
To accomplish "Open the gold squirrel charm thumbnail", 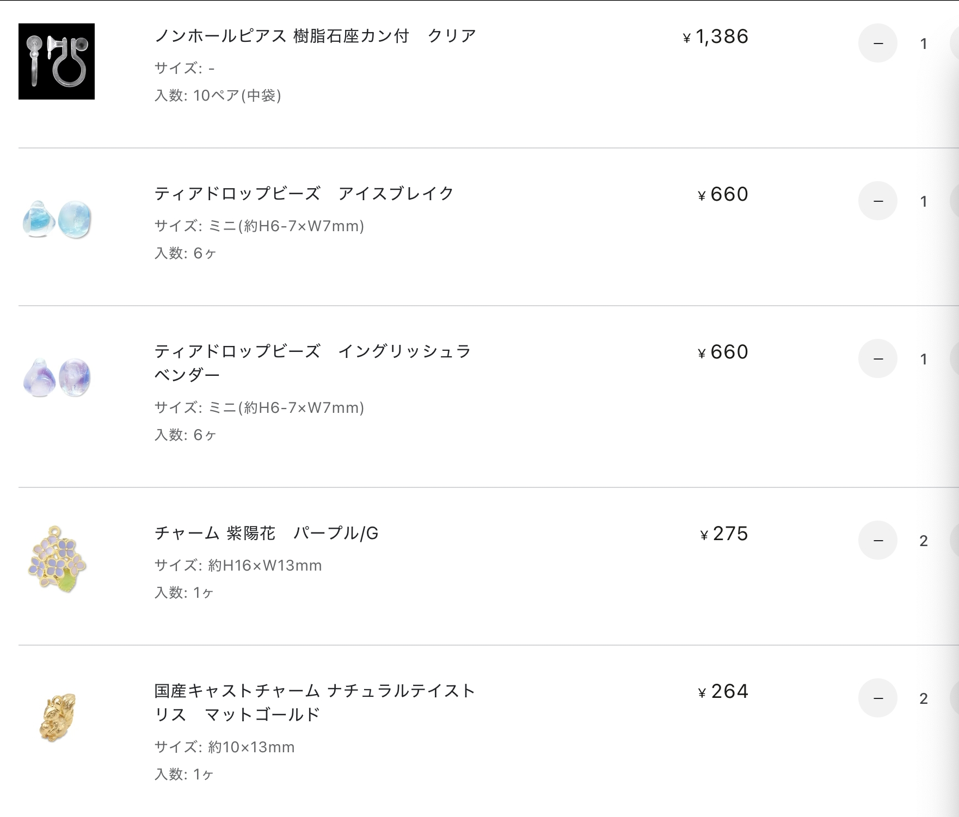I will (57, 716).
